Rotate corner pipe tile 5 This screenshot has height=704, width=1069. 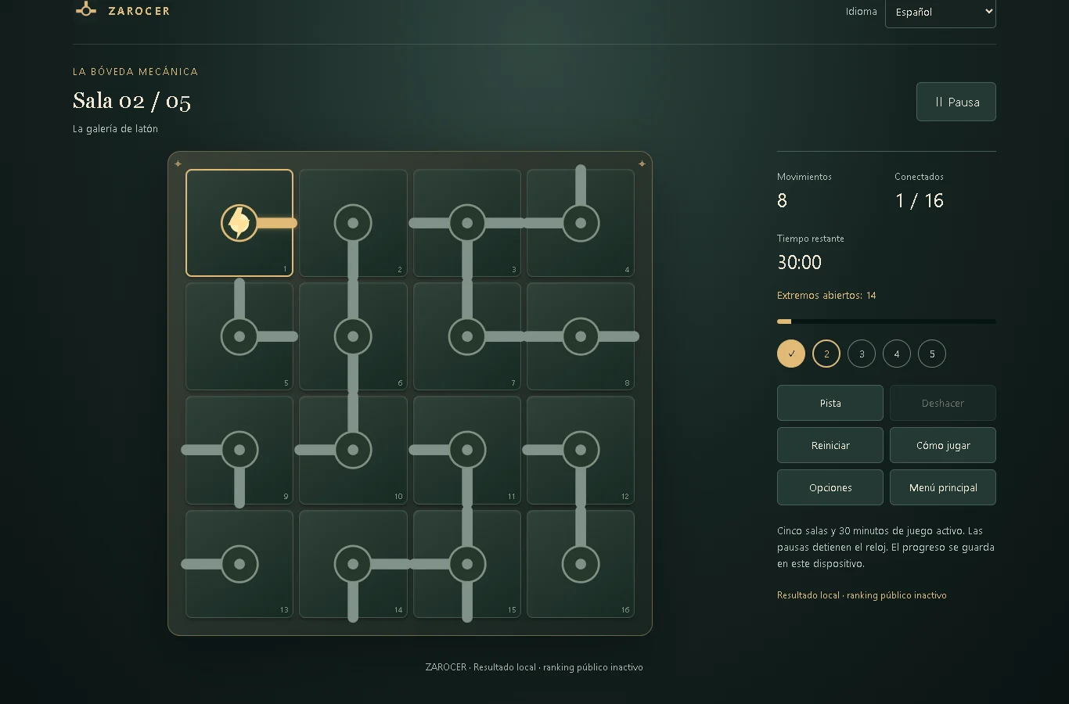coord(239,336)
